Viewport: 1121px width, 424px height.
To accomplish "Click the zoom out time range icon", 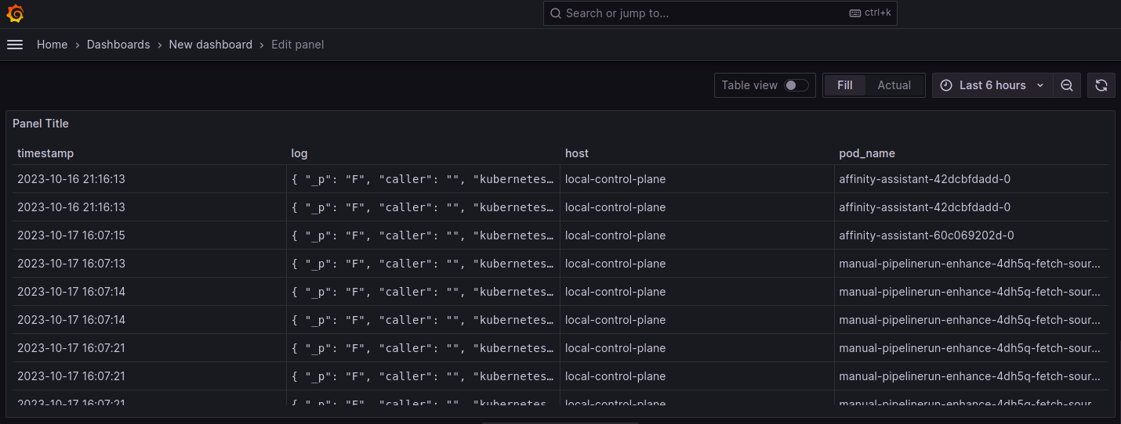I will [x=1066, y=85].
